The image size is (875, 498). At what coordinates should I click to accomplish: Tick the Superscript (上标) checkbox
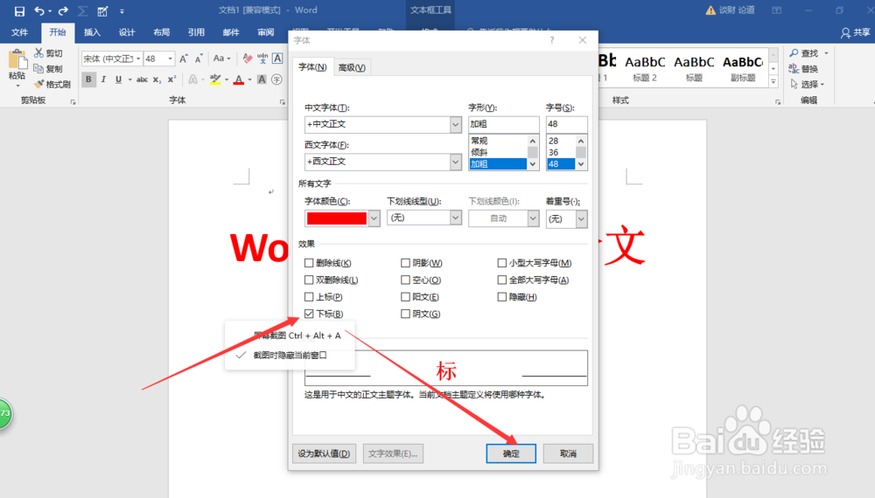pyautogui.click(x=309, y=297)
